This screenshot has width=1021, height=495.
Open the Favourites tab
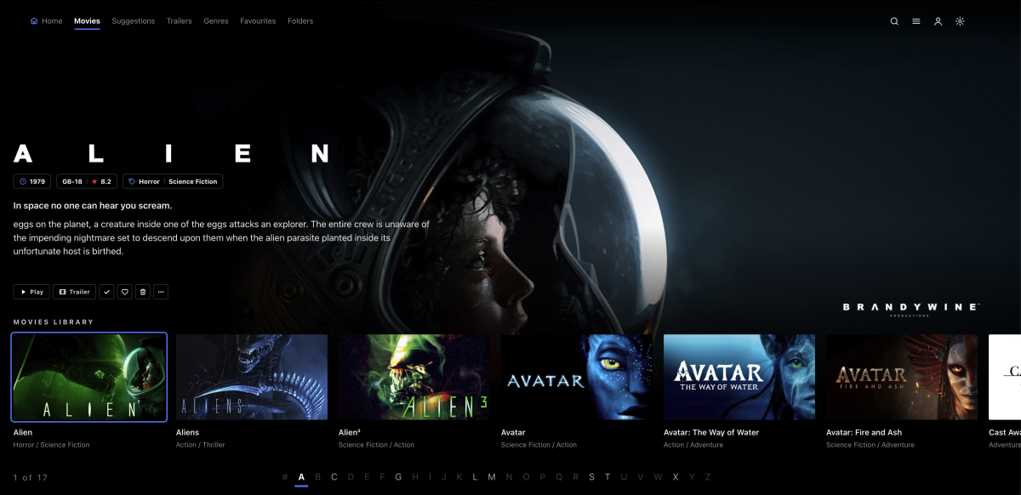click(258, 21)
